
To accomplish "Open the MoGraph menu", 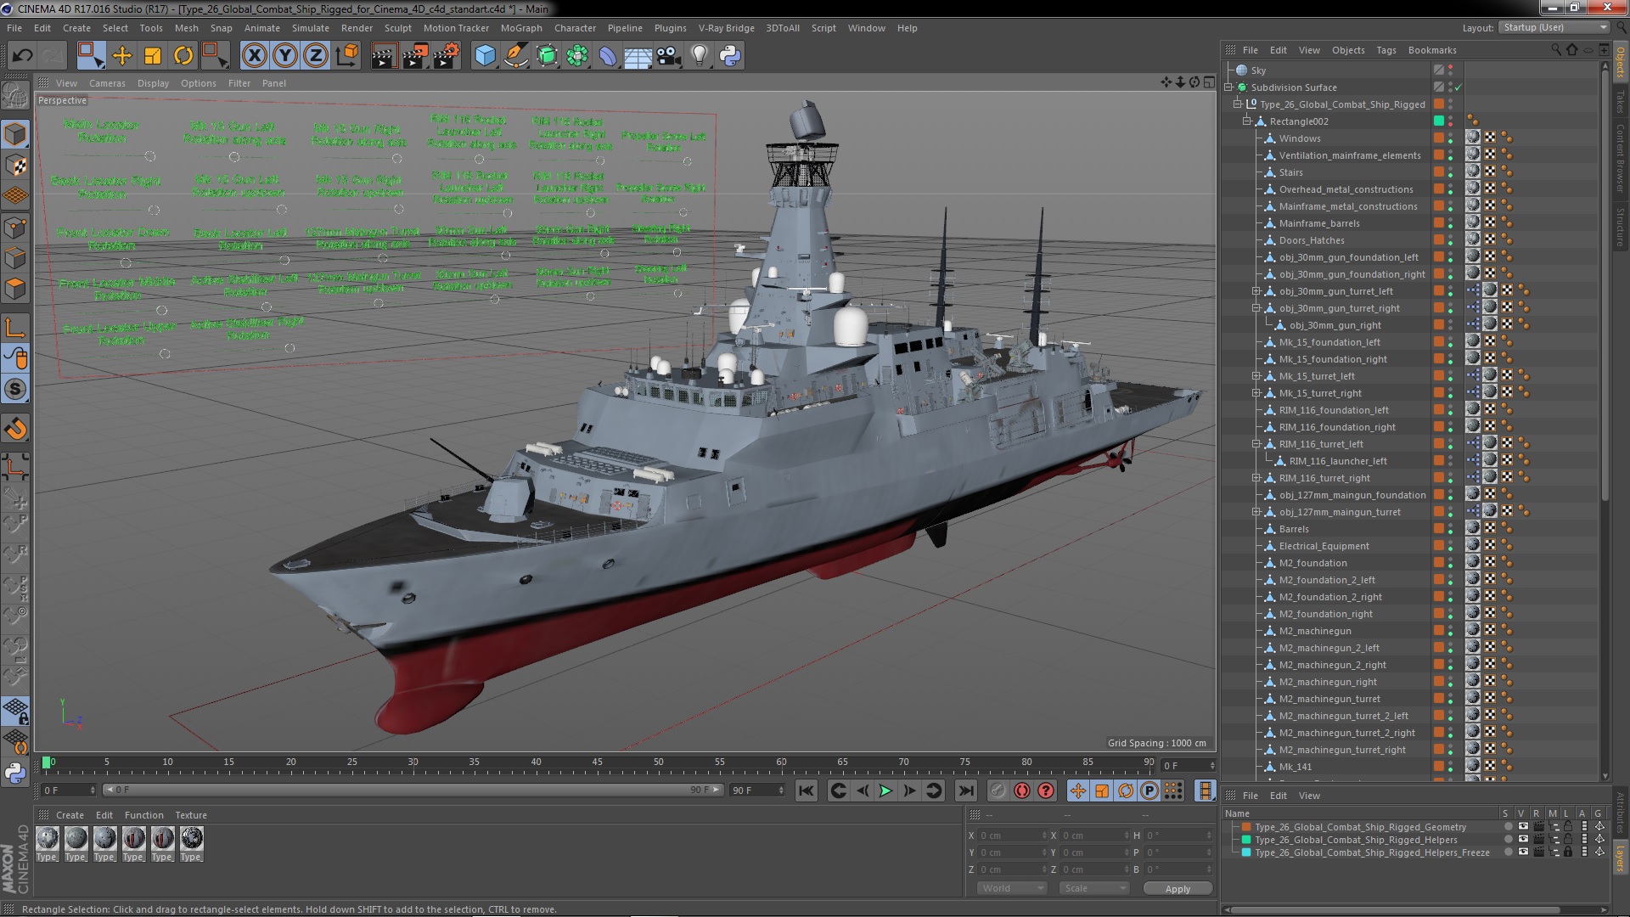I will (x=521, y=28).
